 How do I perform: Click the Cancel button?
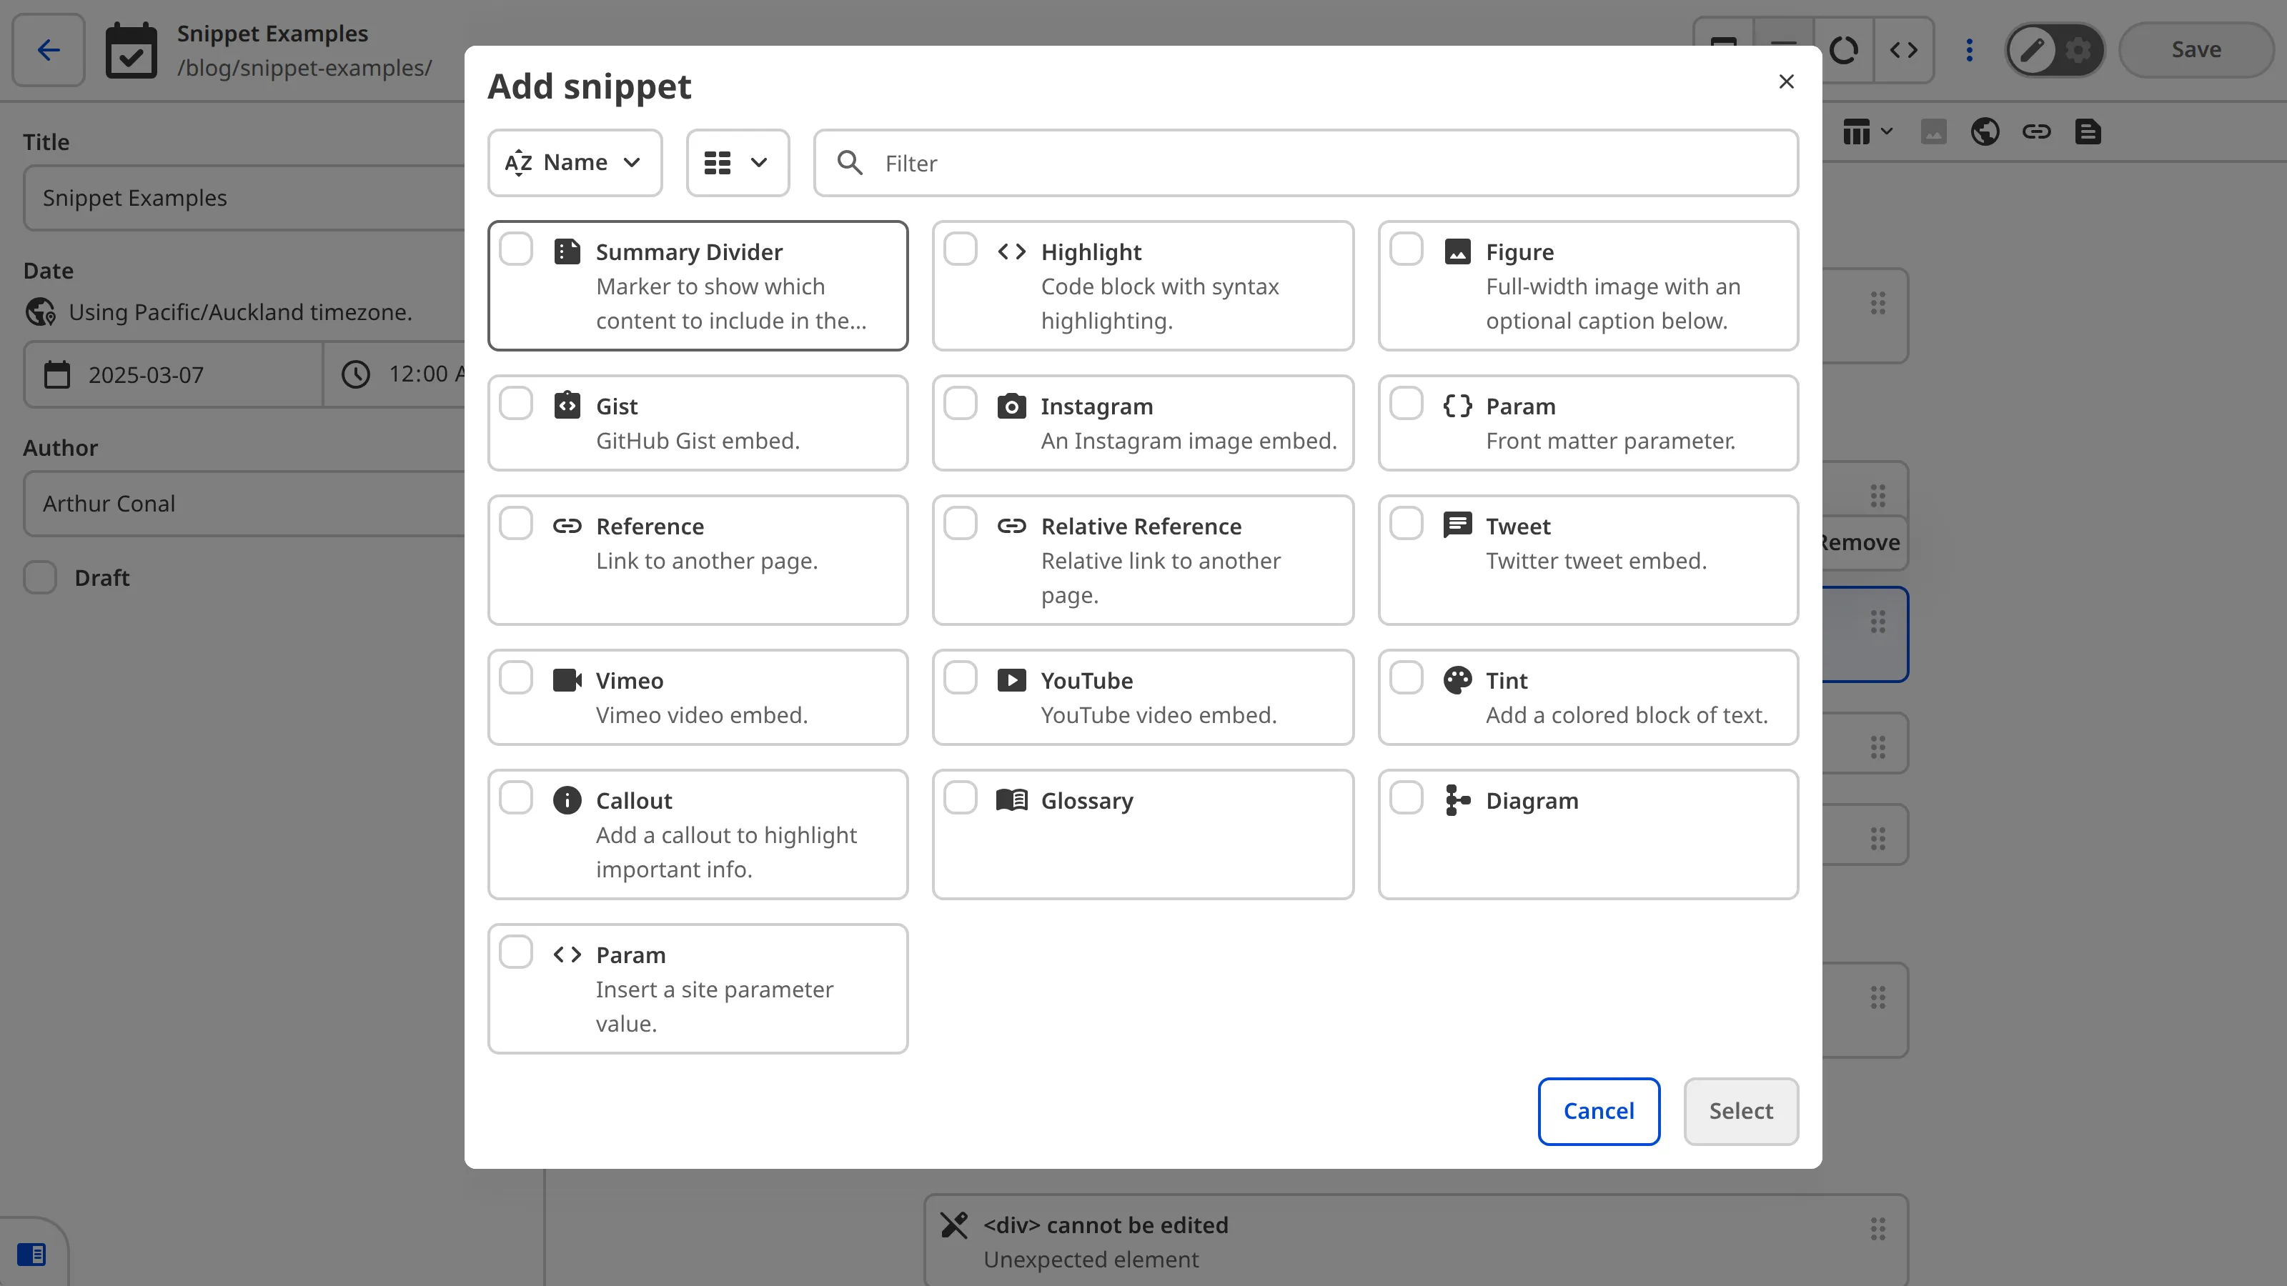[1598, 1111]
